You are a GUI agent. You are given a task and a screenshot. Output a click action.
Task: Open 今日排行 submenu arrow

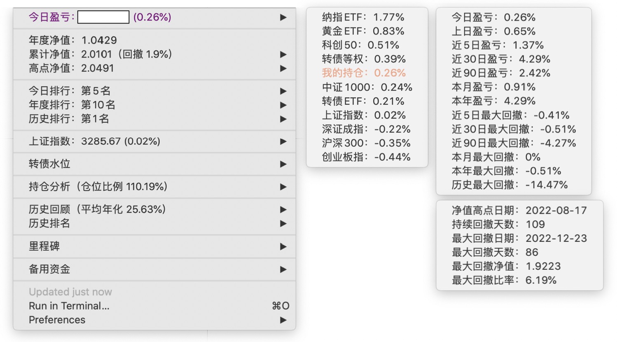pyautogui.click(x=283, y=91)
